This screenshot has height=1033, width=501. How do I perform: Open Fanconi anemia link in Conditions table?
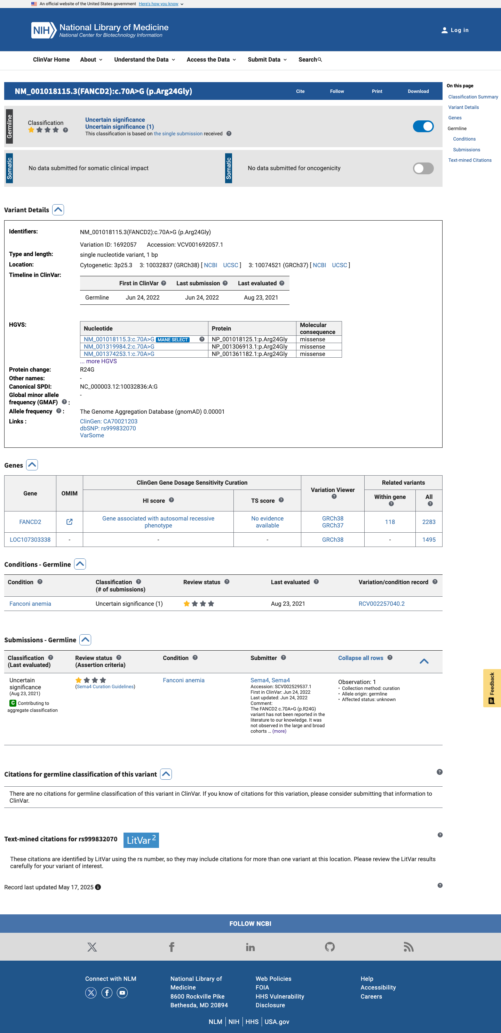[30, 604]
